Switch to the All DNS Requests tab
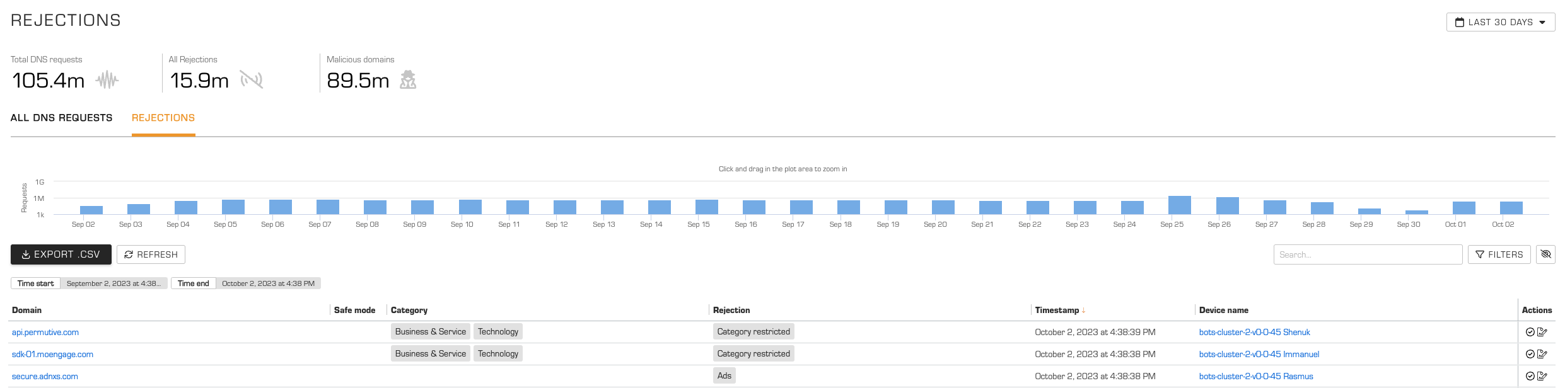The width and height of the screenshot is (1565, 388). (61, 118)
